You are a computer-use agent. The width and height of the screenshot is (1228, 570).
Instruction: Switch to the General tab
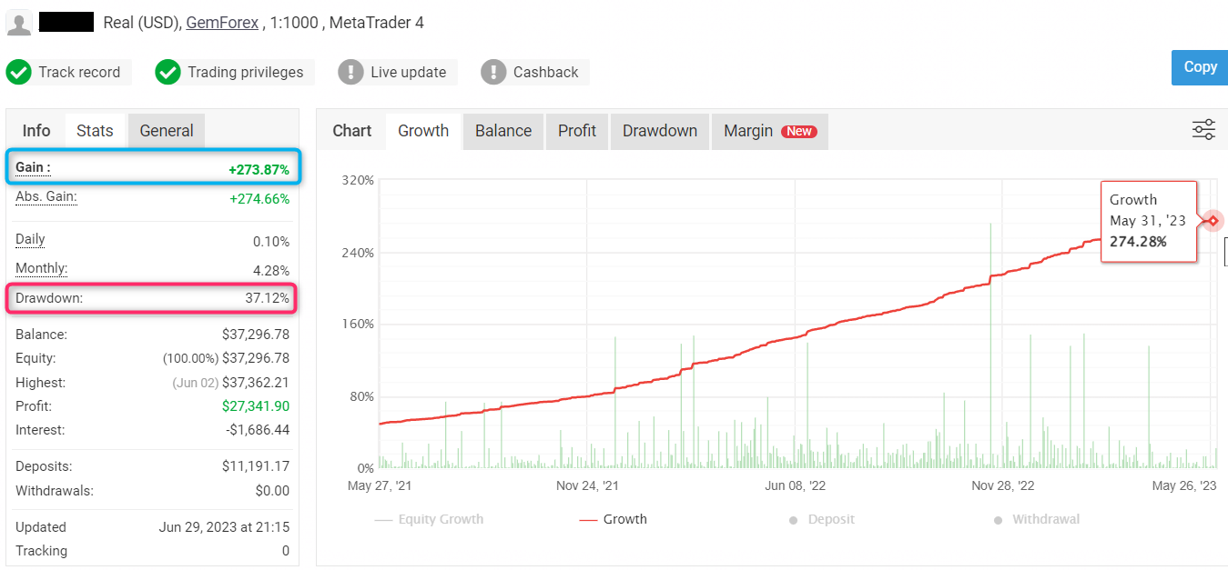coord(167,131)
